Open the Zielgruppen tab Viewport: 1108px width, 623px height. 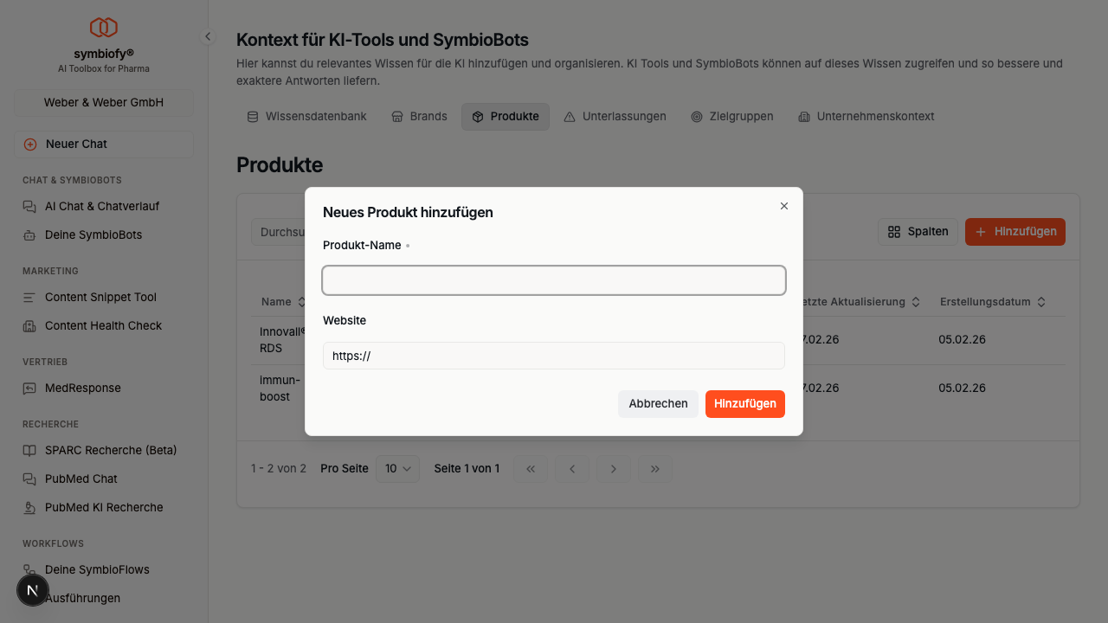(x=731, y=116)
